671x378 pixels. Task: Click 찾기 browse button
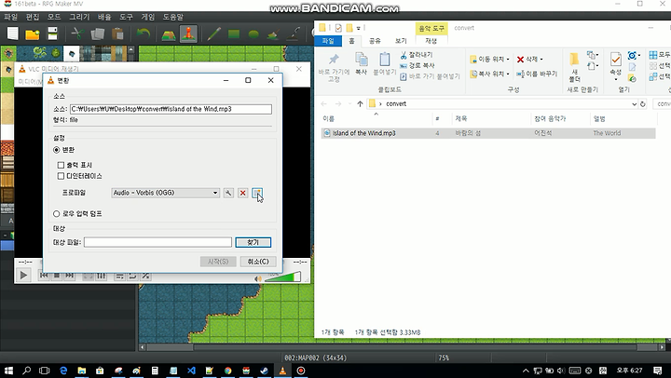253,242
